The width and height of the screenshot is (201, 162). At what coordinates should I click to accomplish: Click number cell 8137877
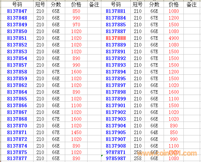(17, 158)
